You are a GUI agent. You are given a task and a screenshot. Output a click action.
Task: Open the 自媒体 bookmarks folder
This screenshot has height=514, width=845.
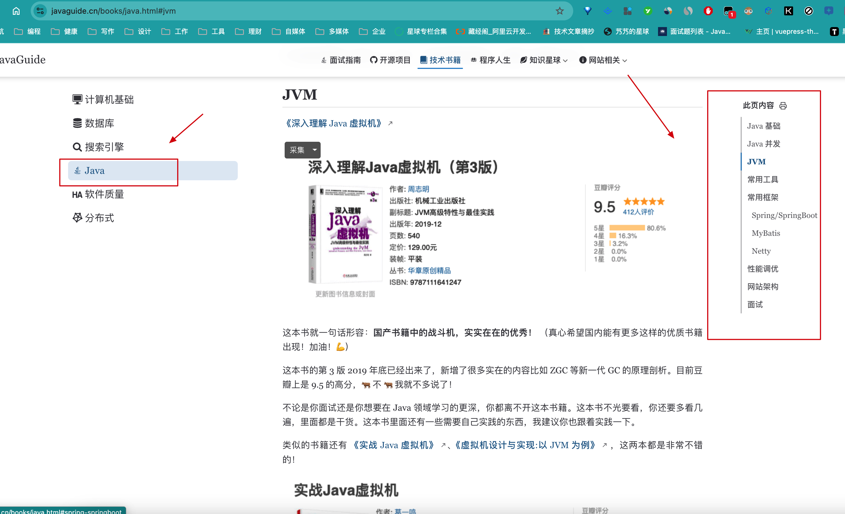coord(289,32)
